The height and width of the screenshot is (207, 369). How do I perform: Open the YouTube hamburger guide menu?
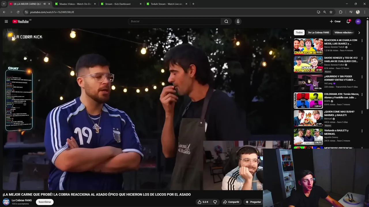(x=6, y=21)
